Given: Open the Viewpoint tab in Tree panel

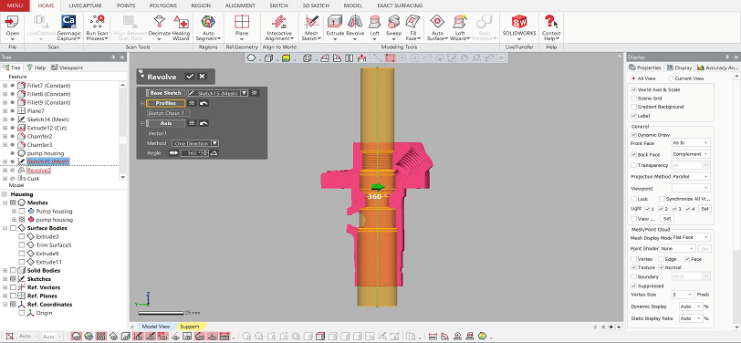Looking at the screenshot, I should pos(67,68).
